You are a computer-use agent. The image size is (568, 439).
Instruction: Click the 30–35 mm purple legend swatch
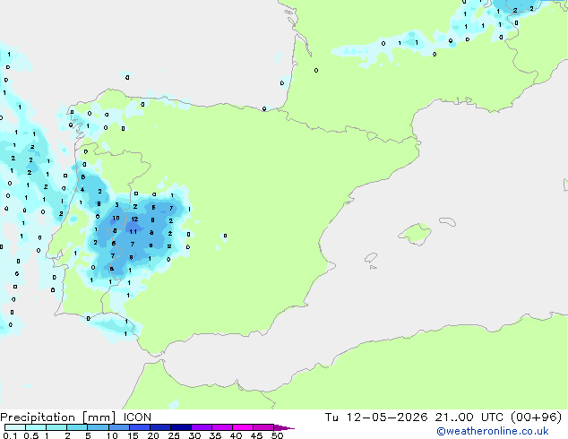tap(202, 427)
